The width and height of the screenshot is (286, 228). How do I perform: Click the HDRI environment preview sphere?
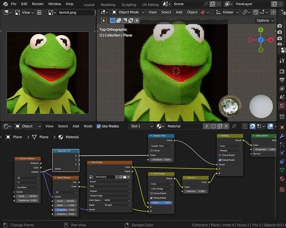pos(230,106)
